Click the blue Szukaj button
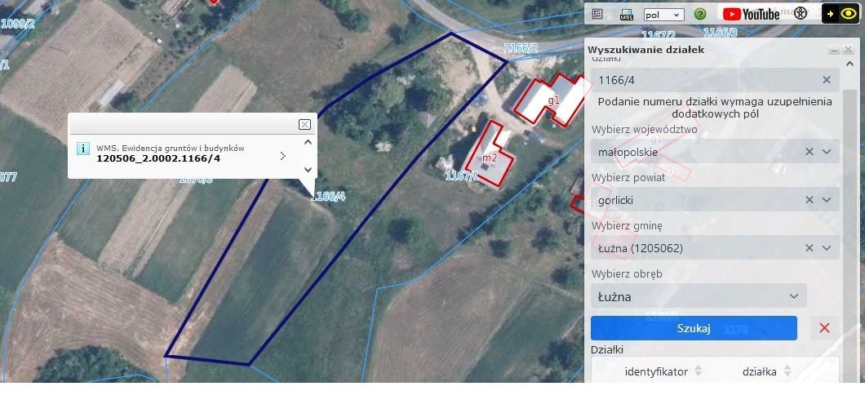Viewport: 865px width, 413px height. click(694, 328)
